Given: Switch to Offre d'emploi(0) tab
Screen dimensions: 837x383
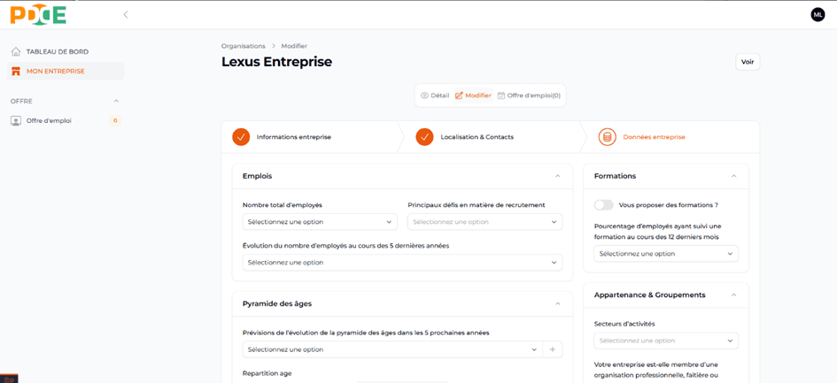Looking at the screenshot, I should coord(529,96).
